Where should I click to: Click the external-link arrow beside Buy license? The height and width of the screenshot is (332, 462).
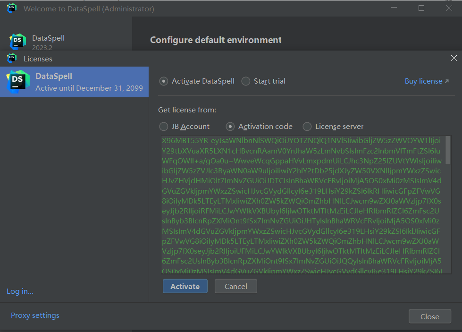point(446,81)
